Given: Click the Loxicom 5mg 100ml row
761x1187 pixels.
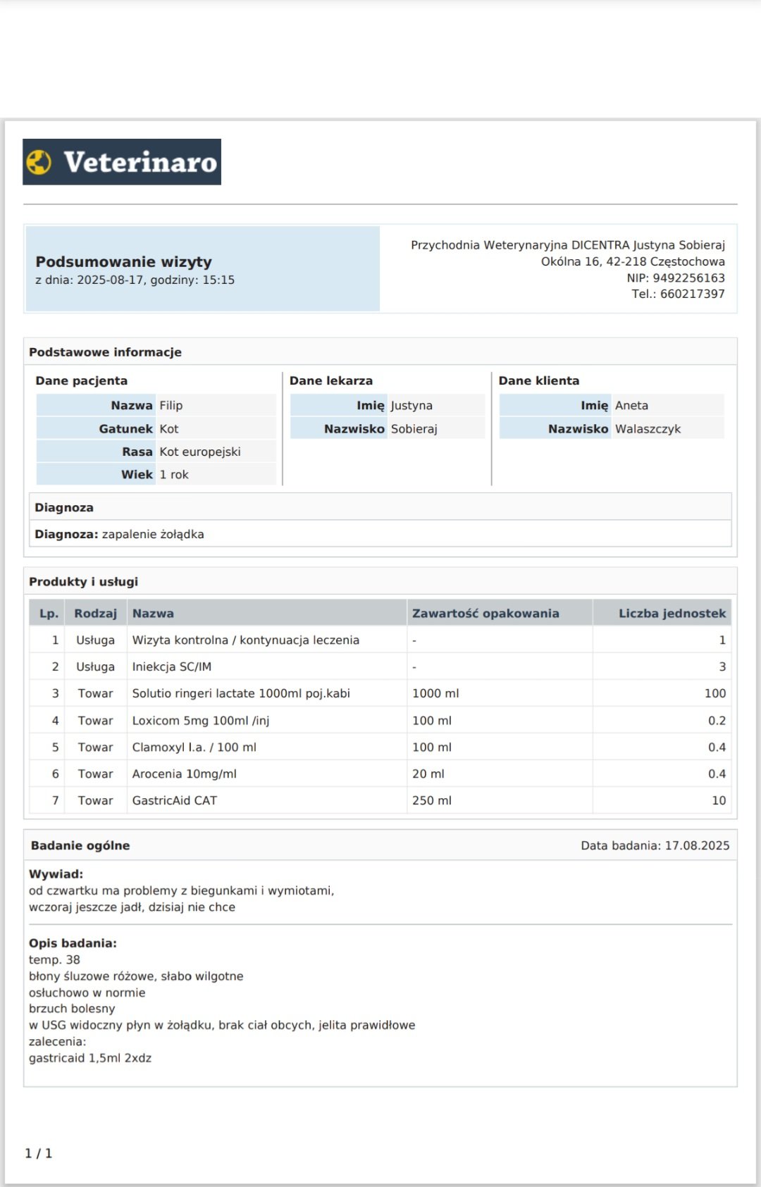Looking at the screenshot, I should coord(380,720).
